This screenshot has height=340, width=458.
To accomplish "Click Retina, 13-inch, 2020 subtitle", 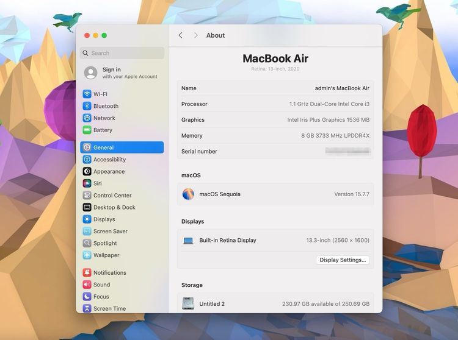I will [x=275, y=69].
